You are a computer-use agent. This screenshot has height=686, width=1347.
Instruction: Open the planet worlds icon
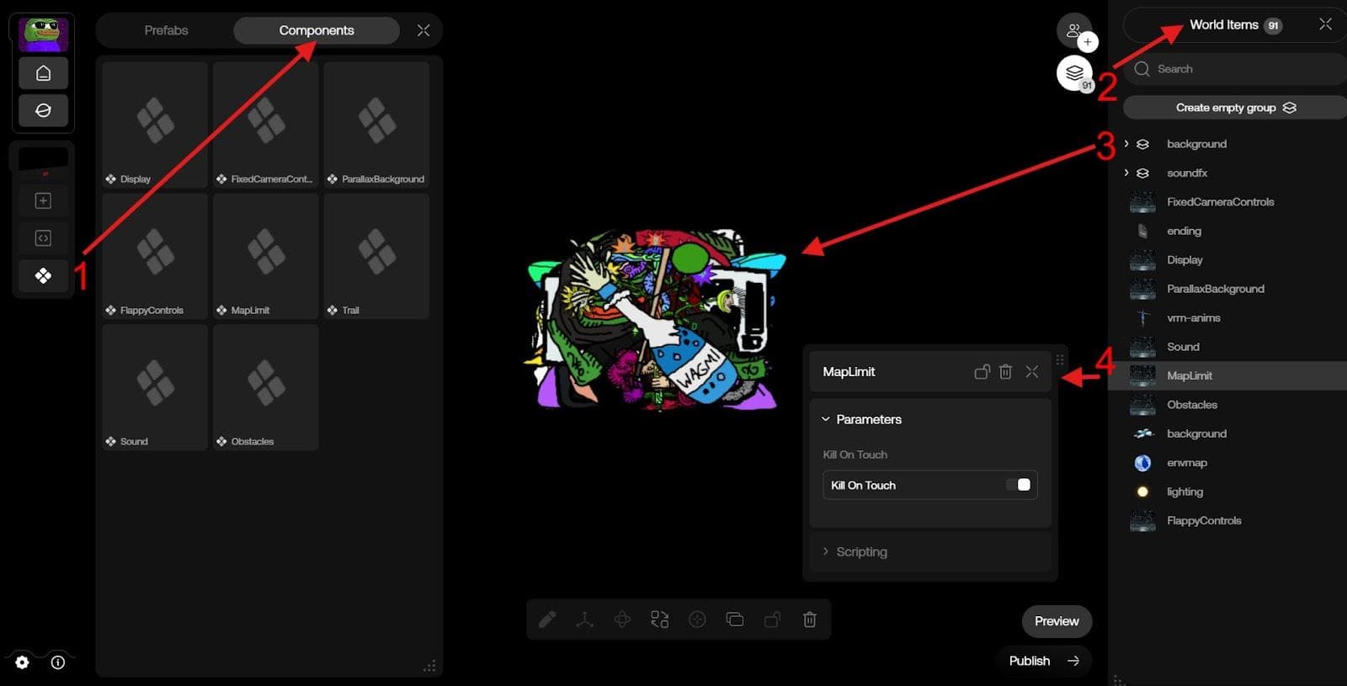[x=43, y=110]
